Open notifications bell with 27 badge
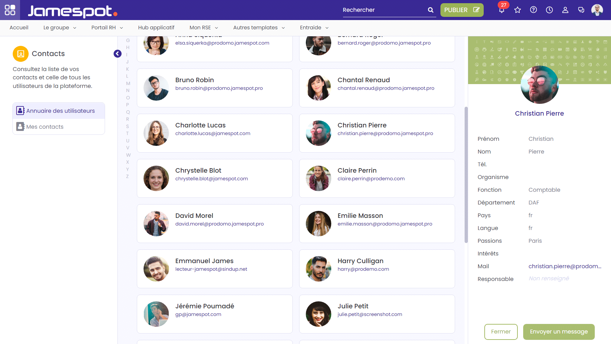Screen dimensions: 611x344 click(x=502, y=10)
